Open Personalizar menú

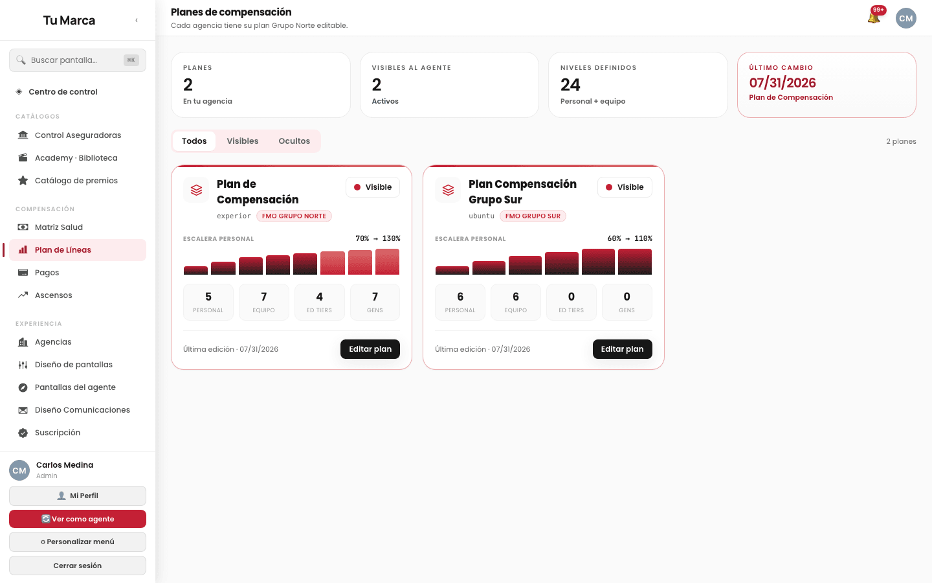pyautogui.click(x=78, y=542)
